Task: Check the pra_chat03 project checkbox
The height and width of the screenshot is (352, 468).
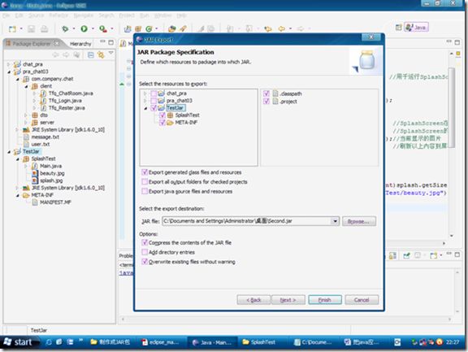Action: pos(154,101)
